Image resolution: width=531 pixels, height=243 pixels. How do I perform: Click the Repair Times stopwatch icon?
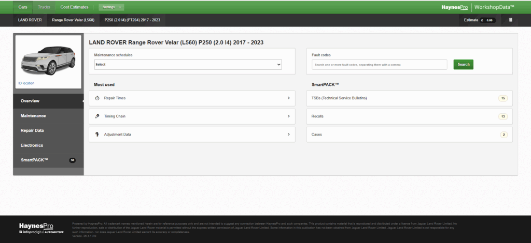[x=97, y=98]
